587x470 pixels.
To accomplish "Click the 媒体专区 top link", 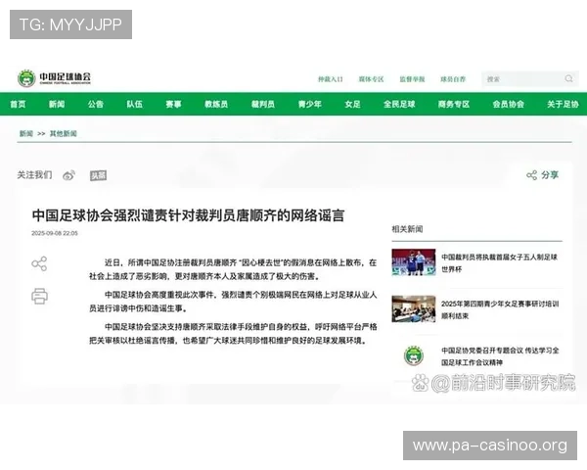I will tap(372, 79).
